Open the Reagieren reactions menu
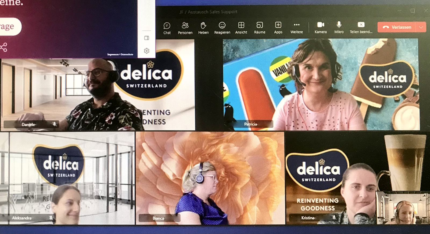 (x=222, y=28)
